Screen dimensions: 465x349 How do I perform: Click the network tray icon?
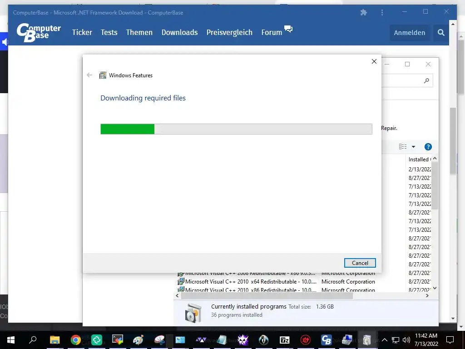396,340
